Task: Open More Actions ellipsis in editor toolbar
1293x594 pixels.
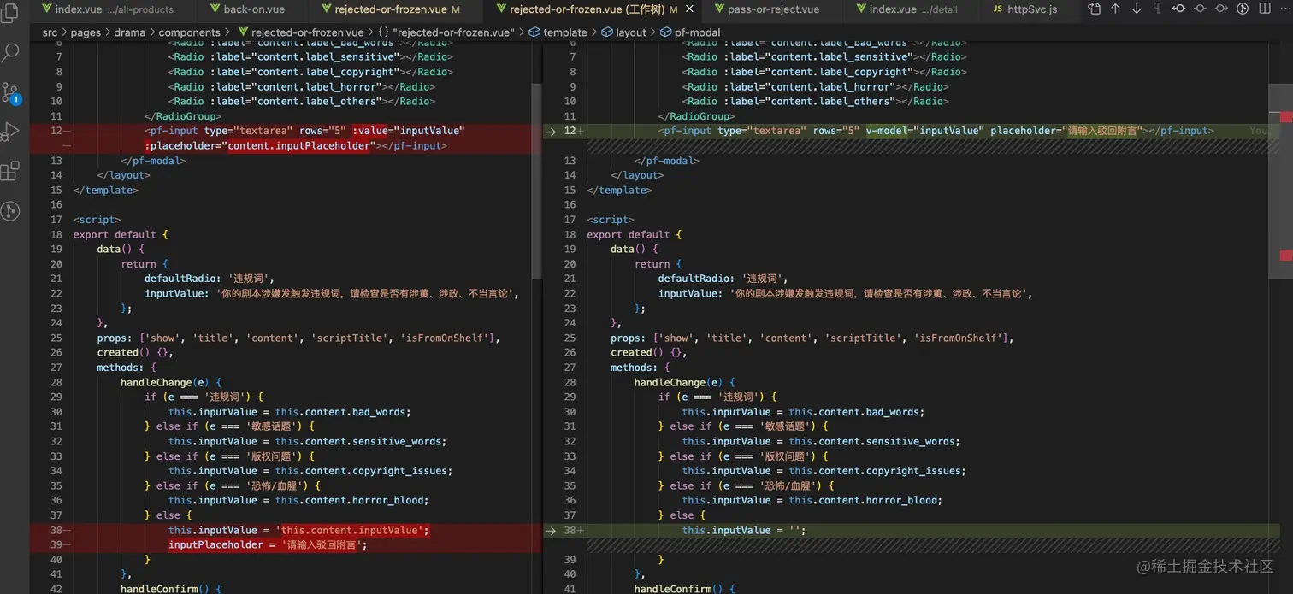Action: point(1284,9)
